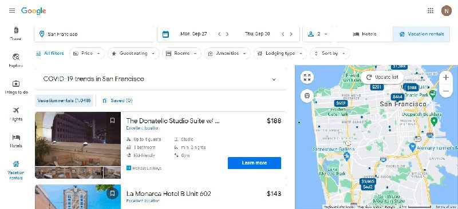Zoom in on the map
Viewport: 458px width, 209px height.
coord(446,78)
